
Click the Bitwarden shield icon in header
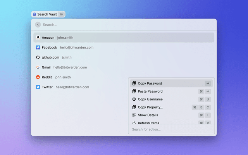pyautogui.click(x=34, y=14)
